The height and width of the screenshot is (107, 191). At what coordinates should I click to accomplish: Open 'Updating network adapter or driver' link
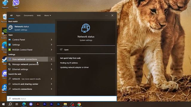point(74,67)
